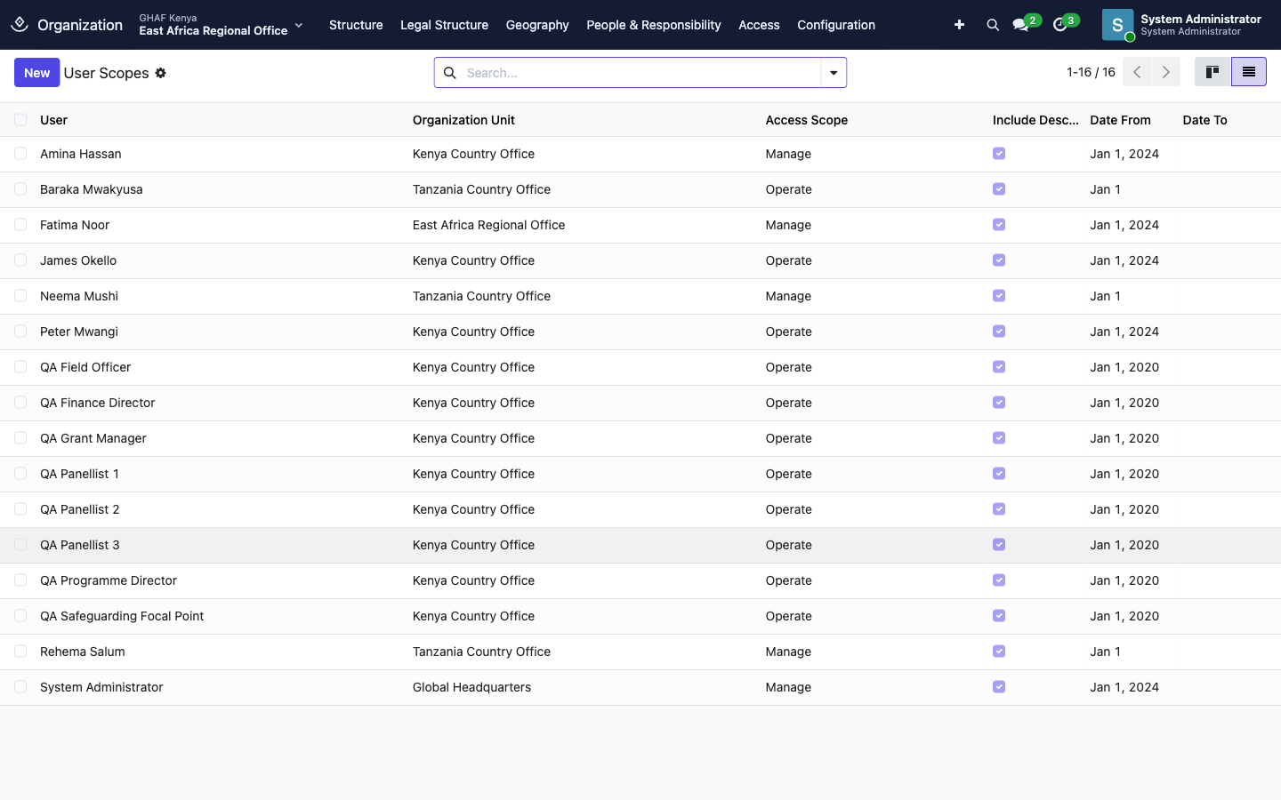Click the Search input field
Image resolution: width=1281 pixels, height=800 pixels.
[x=640, y=73]
